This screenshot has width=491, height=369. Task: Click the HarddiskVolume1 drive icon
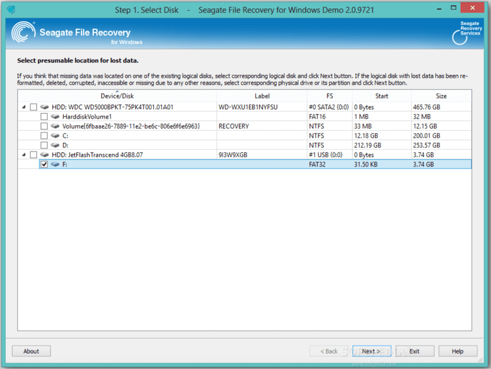(x=55, y=117)
